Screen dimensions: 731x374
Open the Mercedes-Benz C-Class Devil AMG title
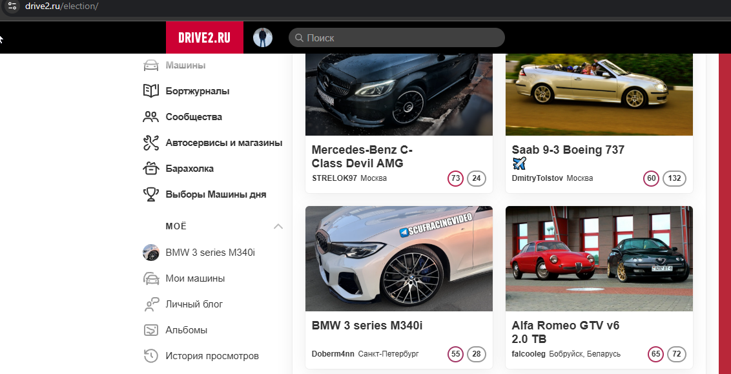pyautogui.click(x=362, y=157)
